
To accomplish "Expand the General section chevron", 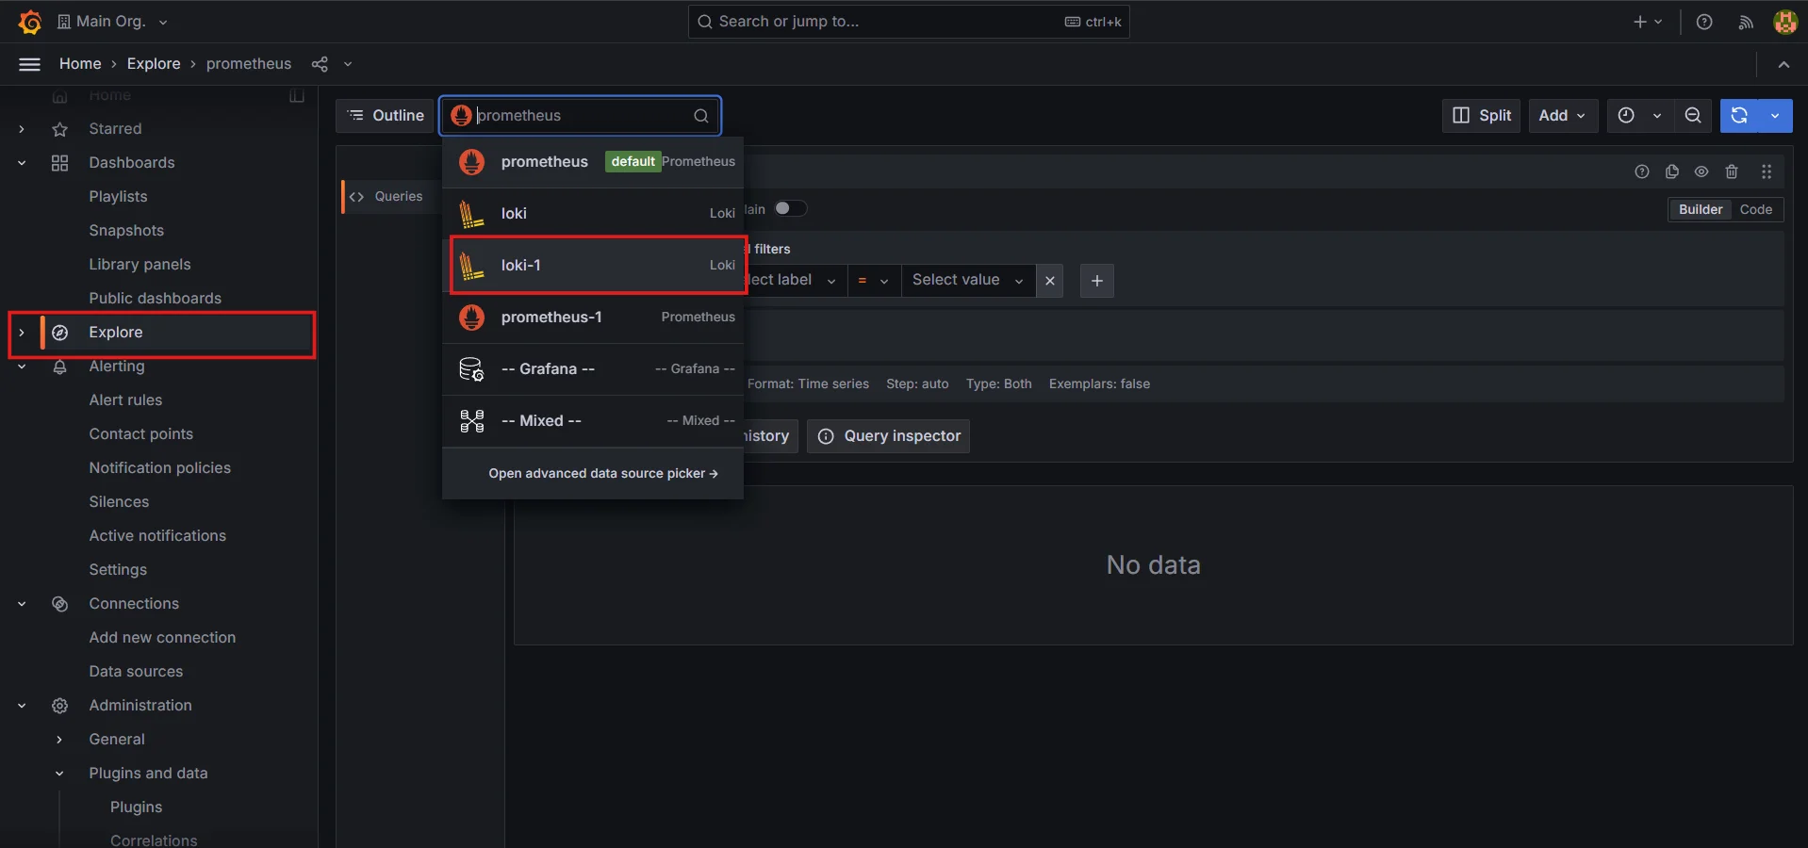I will point(59,740).
